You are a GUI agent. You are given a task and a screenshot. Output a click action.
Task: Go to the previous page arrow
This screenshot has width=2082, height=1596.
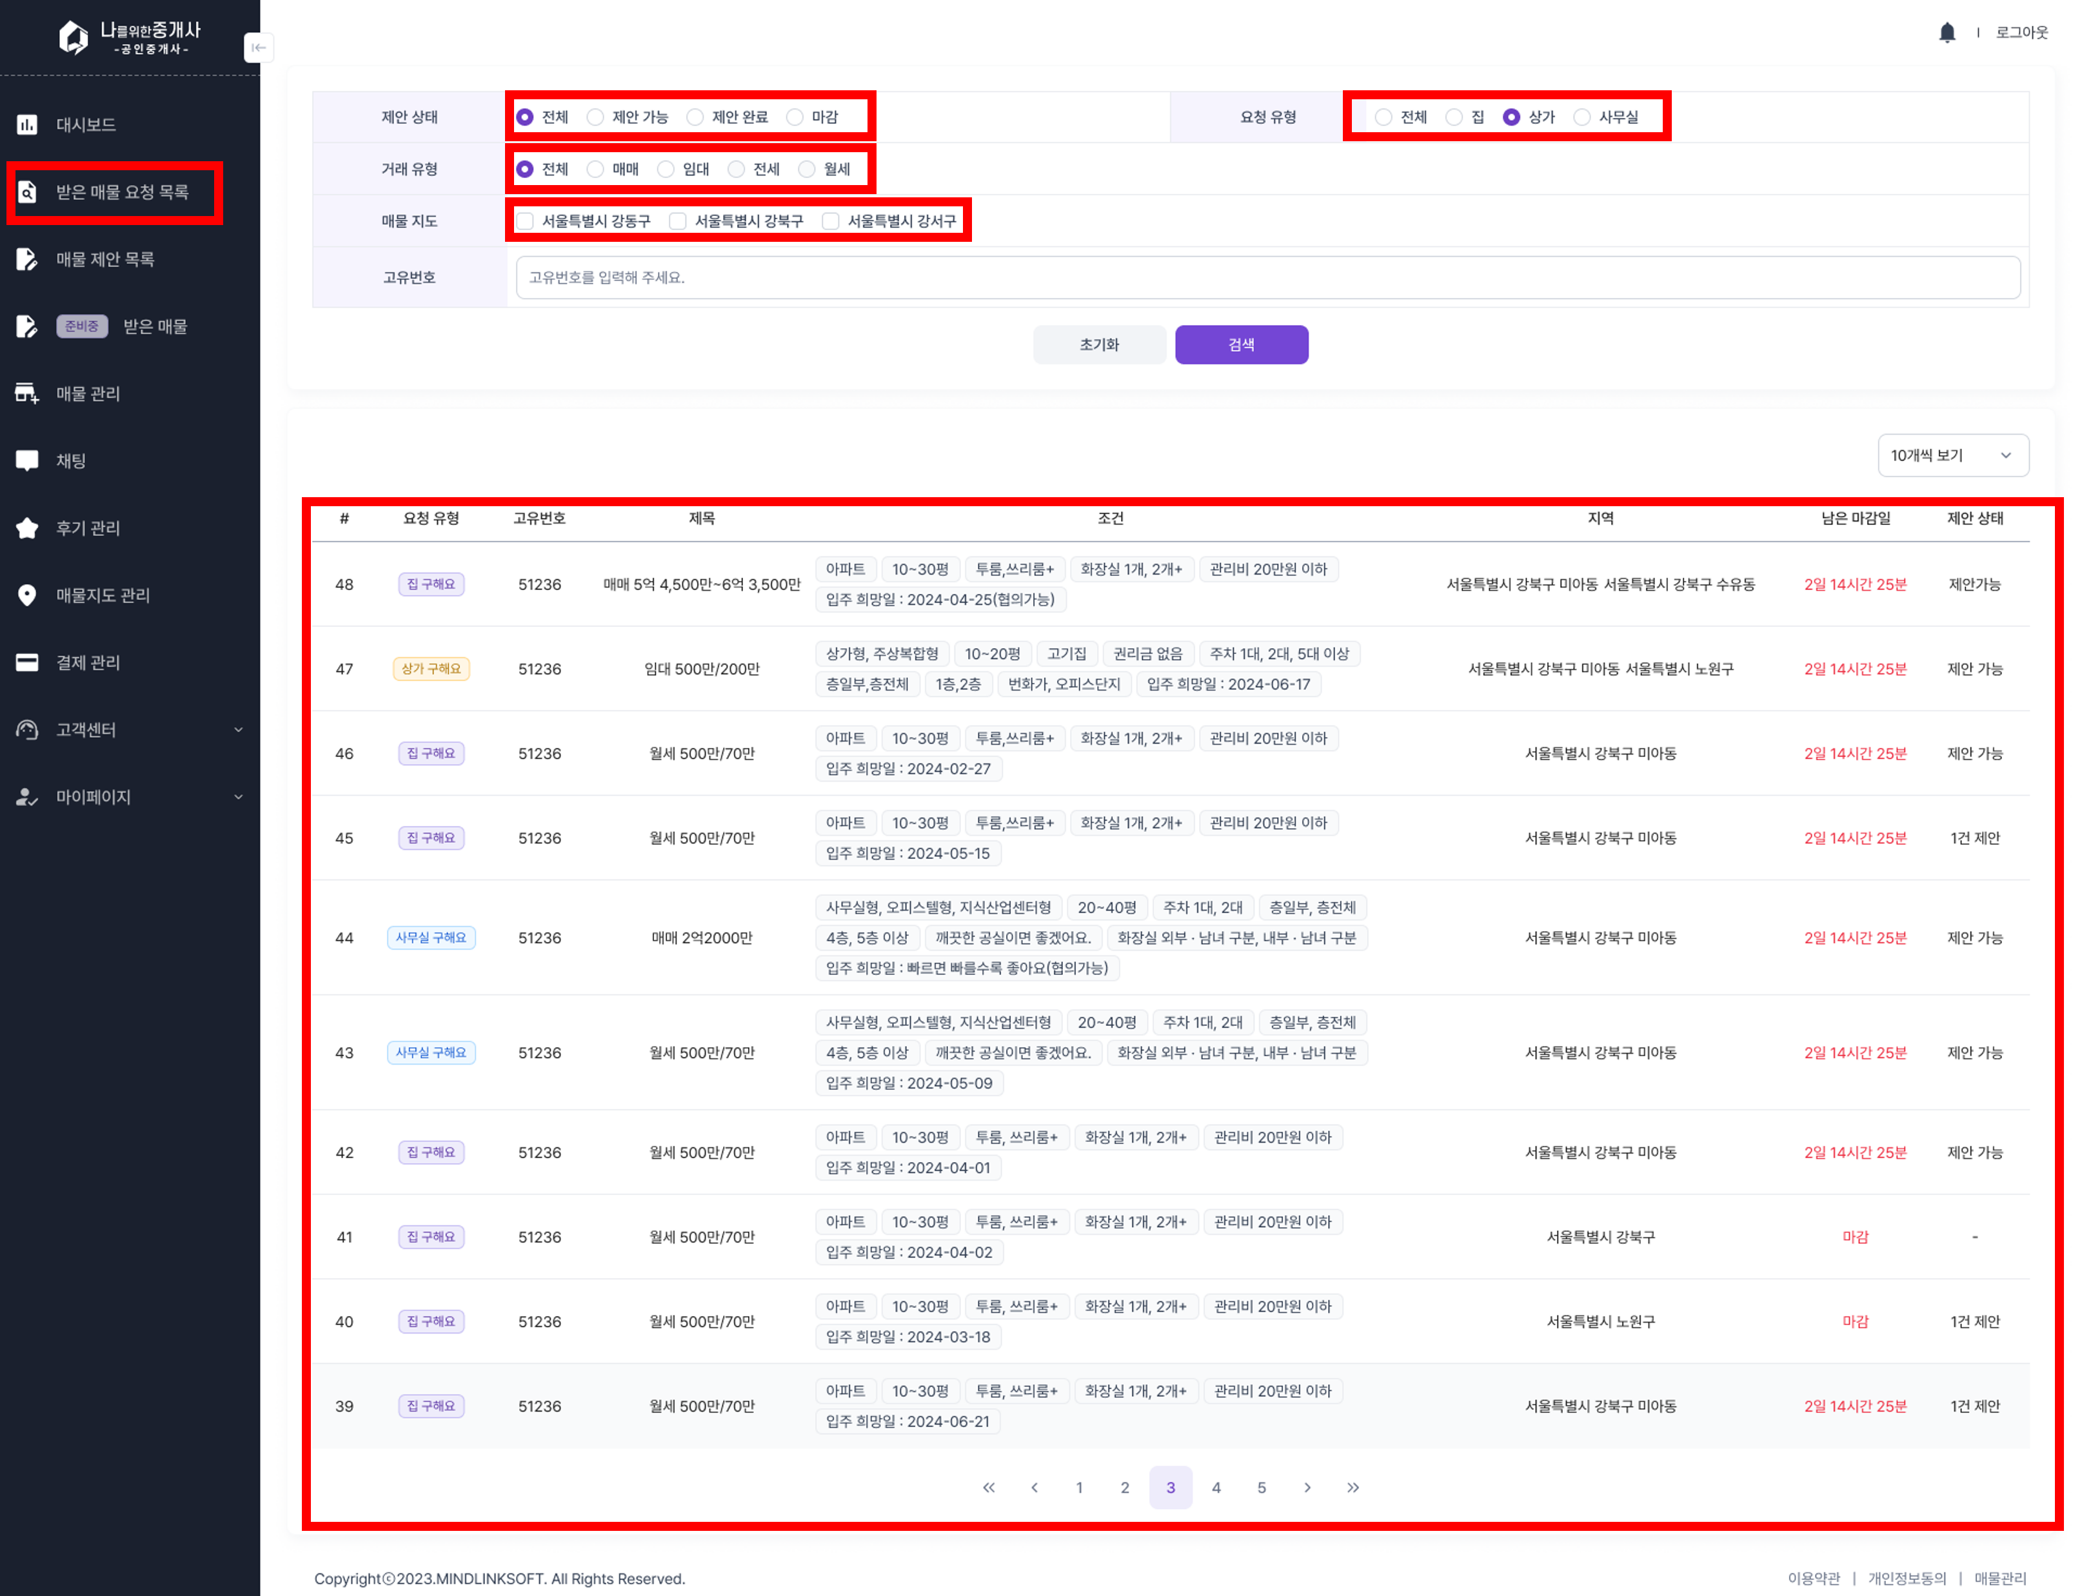click(x=1034, y=1488)
